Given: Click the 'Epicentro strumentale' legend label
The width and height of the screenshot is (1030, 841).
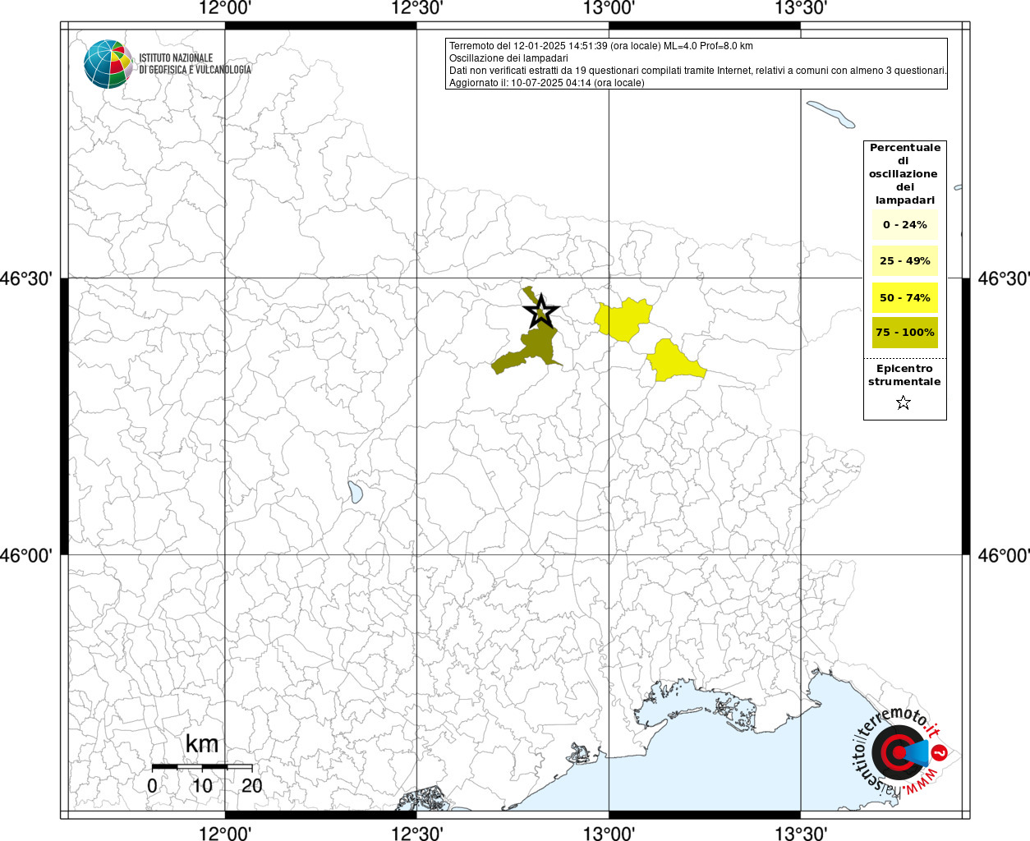Looking at the screenshot, I should (904, 375).
